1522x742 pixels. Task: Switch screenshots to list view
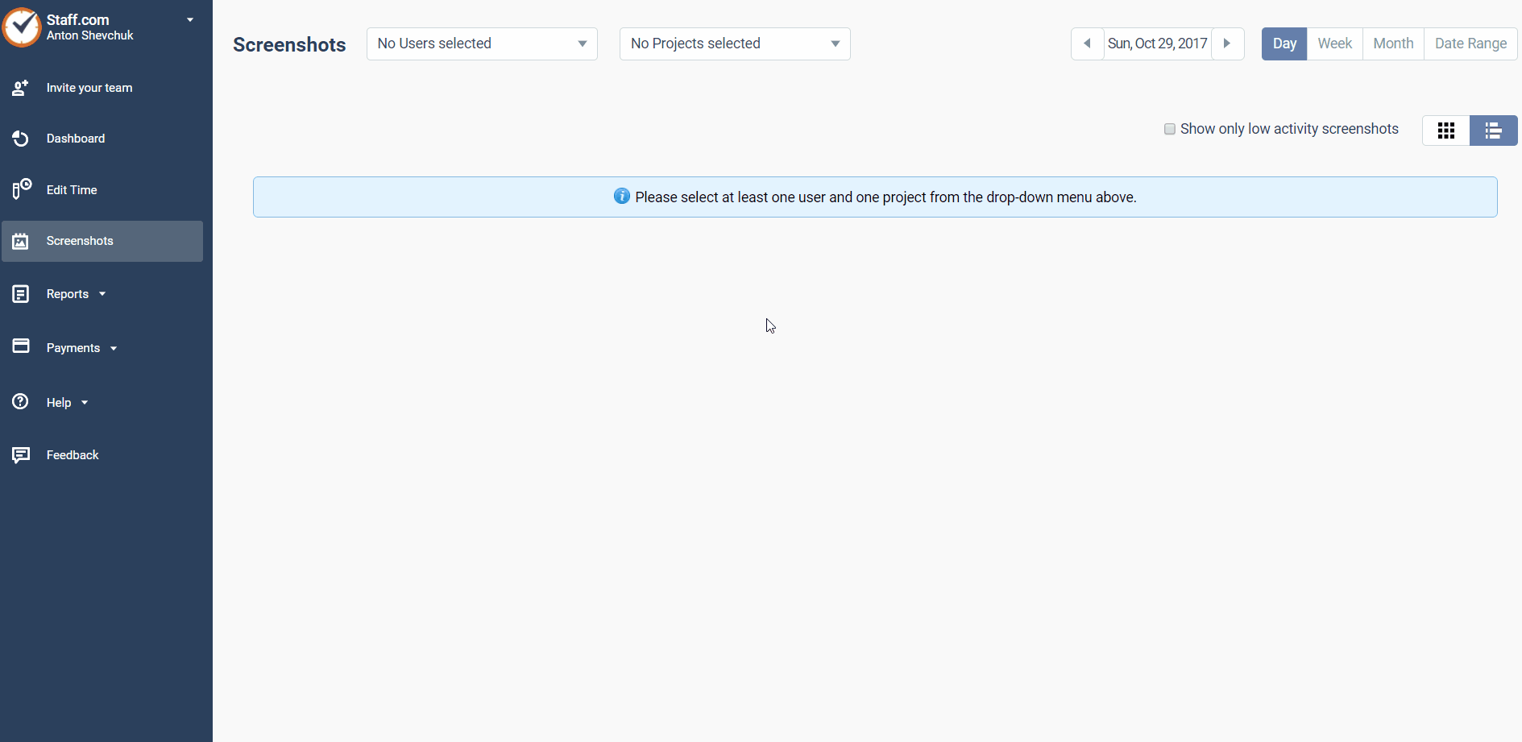click(1494, 130)
